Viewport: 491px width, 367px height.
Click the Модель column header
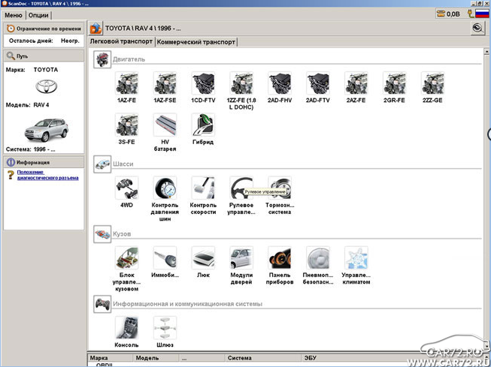click(x=156, y=358)
